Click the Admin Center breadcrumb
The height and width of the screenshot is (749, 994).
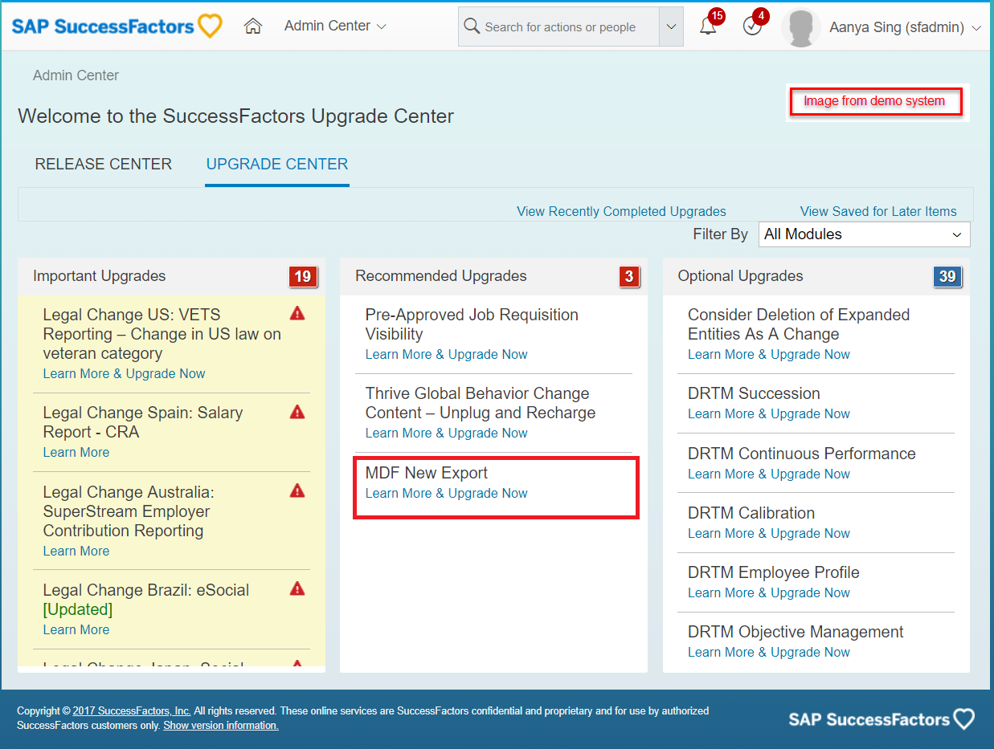pos(76,75)
